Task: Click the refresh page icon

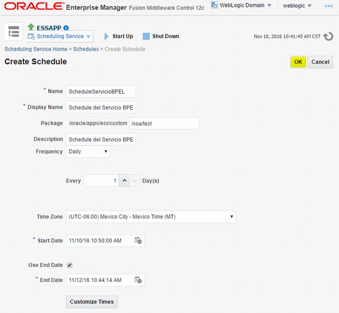Action: [328, 36]
